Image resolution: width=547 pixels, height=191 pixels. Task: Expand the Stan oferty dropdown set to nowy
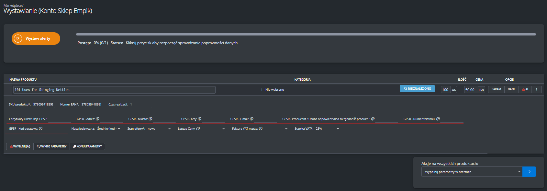pos(159,129)
